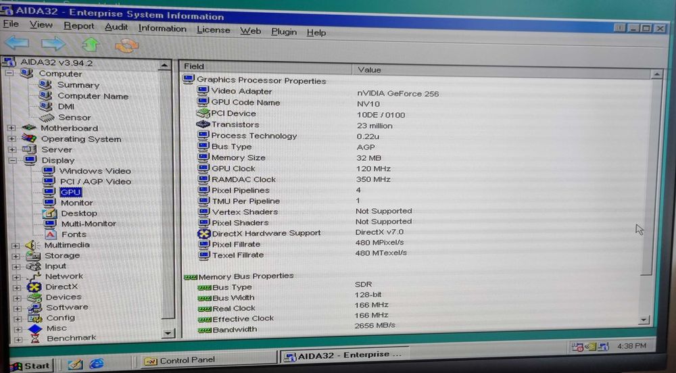676x373 pixels.
Task: Click the Motherboard tree icon
Action: point(29,128)
